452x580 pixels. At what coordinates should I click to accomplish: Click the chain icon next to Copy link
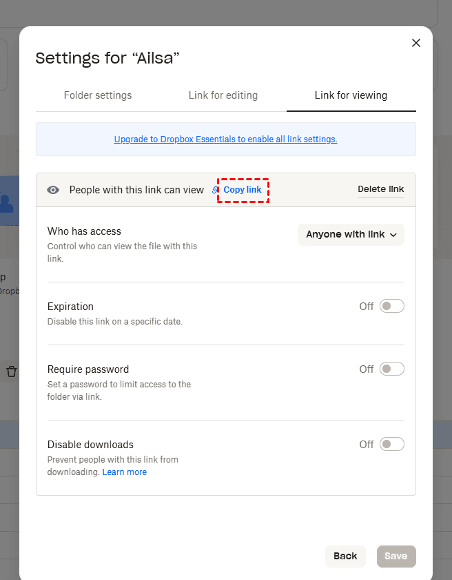[215, 190]
